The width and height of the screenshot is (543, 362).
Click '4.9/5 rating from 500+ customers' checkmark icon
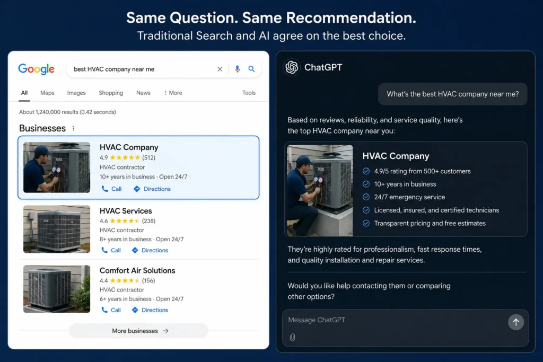[366, 171]
